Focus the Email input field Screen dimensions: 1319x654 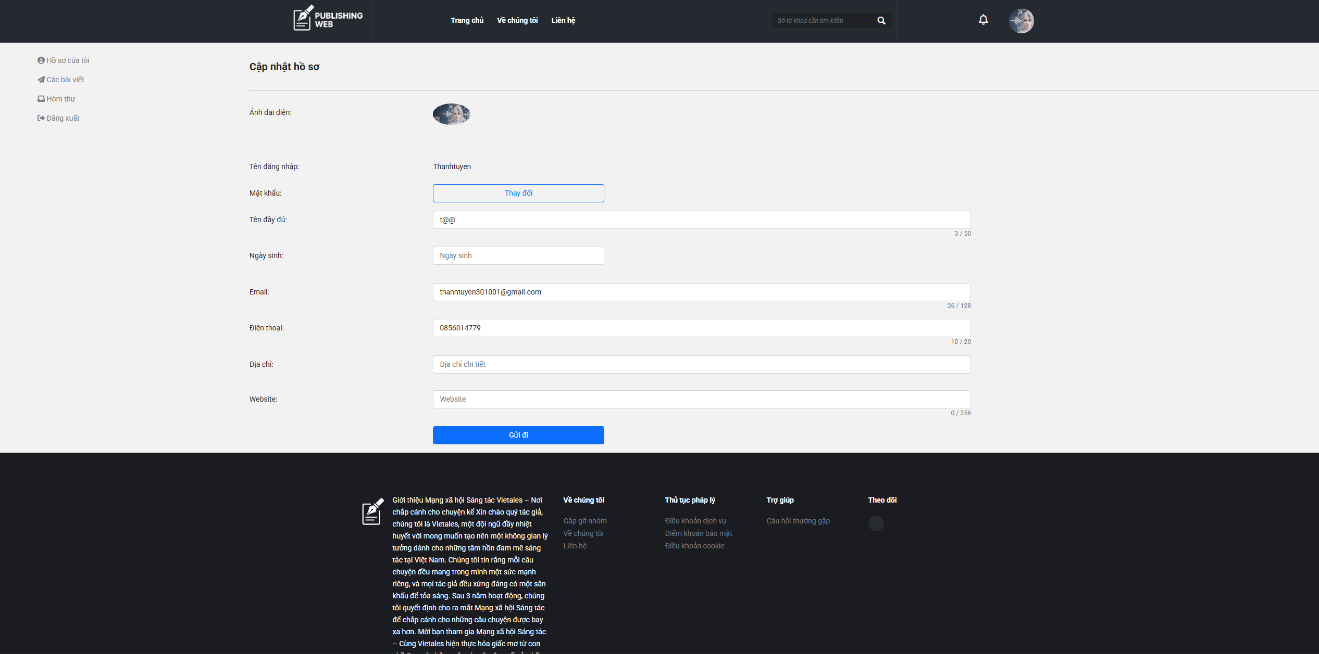pyautogui.click(x=701, y=292)
